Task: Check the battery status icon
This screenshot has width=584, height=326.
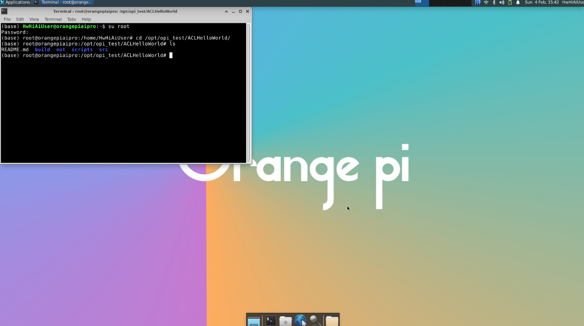Action: (510, 3)
